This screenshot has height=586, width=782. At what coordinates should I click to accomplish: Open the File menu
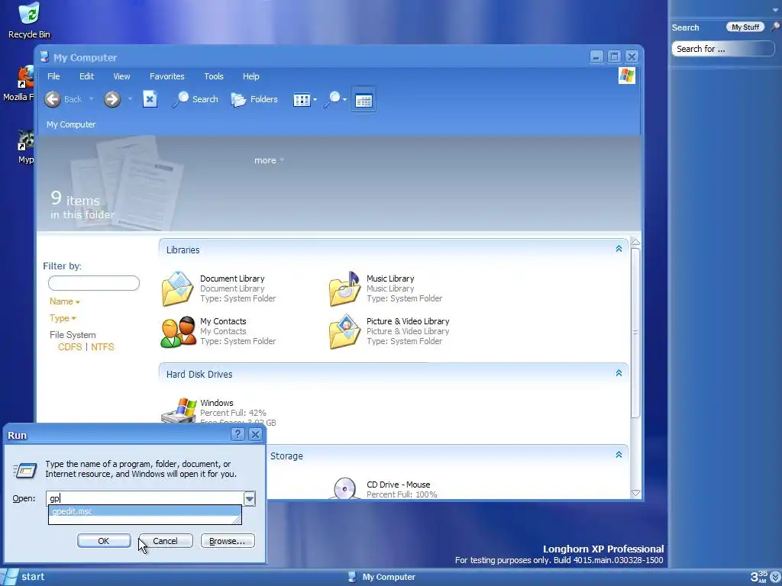(53, 76)
